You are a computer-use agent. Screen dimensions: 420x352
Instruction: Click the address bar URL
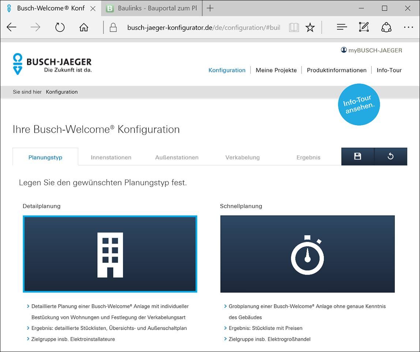[x=203, y=27]
